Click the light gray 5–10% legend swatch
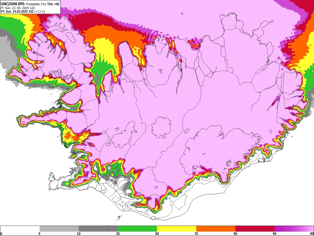 click(x=59, y=229)
